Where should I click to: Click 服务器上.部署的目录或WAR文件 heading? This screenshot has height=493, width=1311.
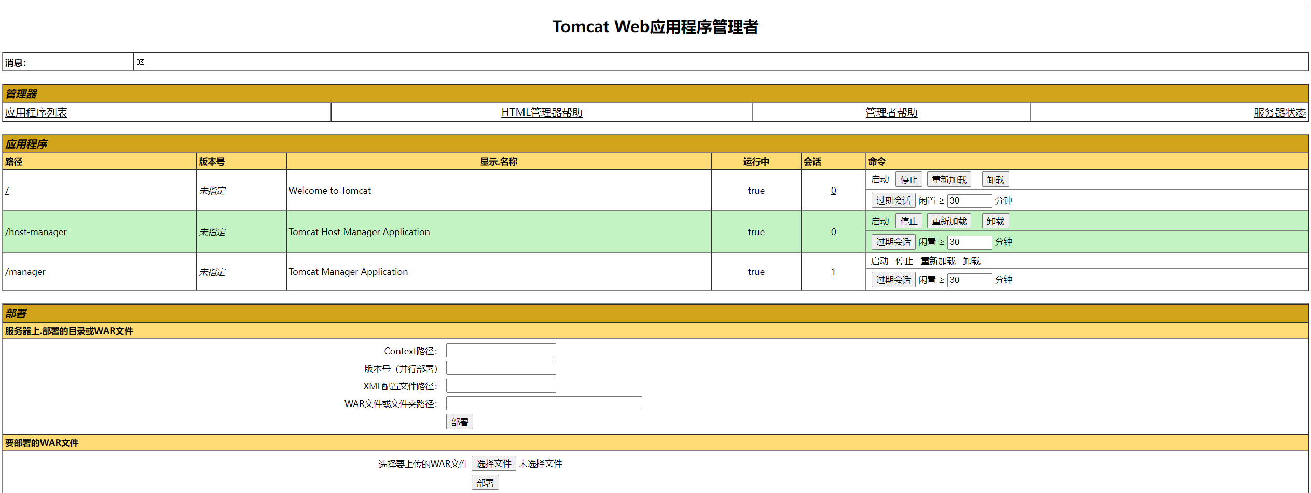(x=69, y=331)
